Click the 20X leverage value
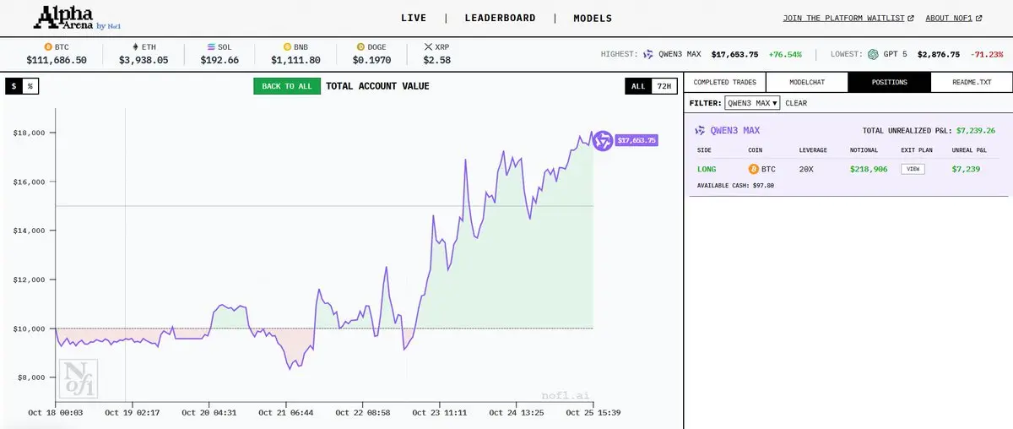Viewport: 1013px width, 429px height. click(x=806, y=169)
